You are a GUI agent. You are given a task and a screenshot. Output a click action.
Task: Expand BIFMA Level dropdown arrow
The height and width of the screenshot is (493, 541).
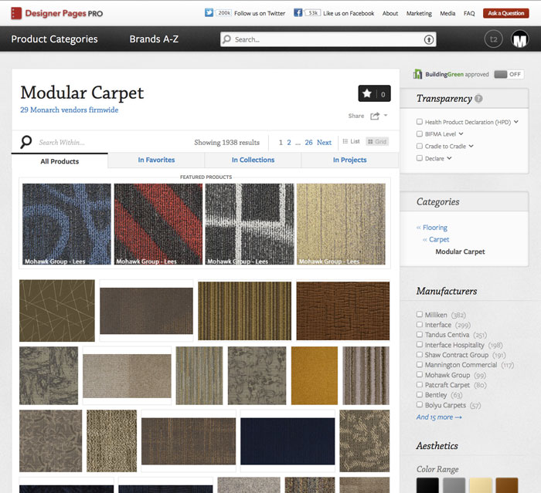pos(461,133)
